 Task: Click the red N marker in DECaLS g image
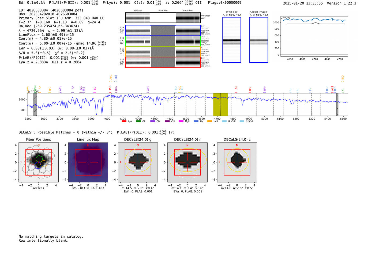point(138,145)
